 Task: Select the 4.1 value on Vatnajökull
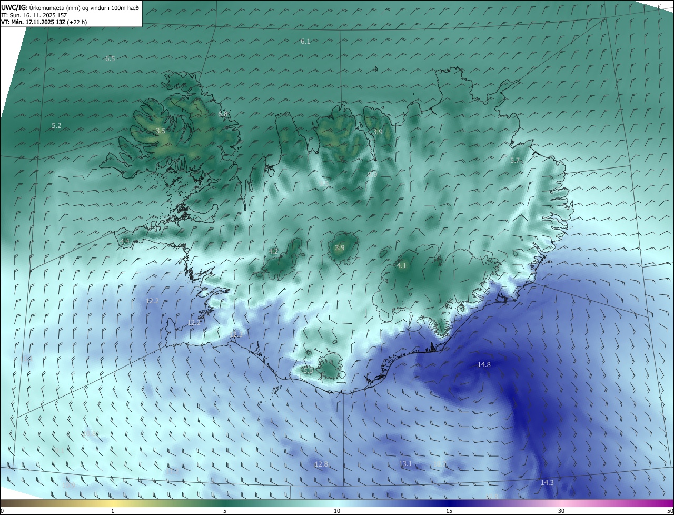[402, 265]
